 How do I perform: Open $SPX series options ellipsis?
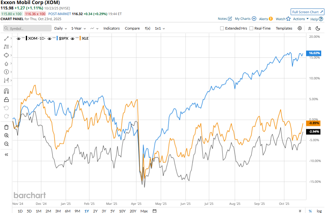54,38
